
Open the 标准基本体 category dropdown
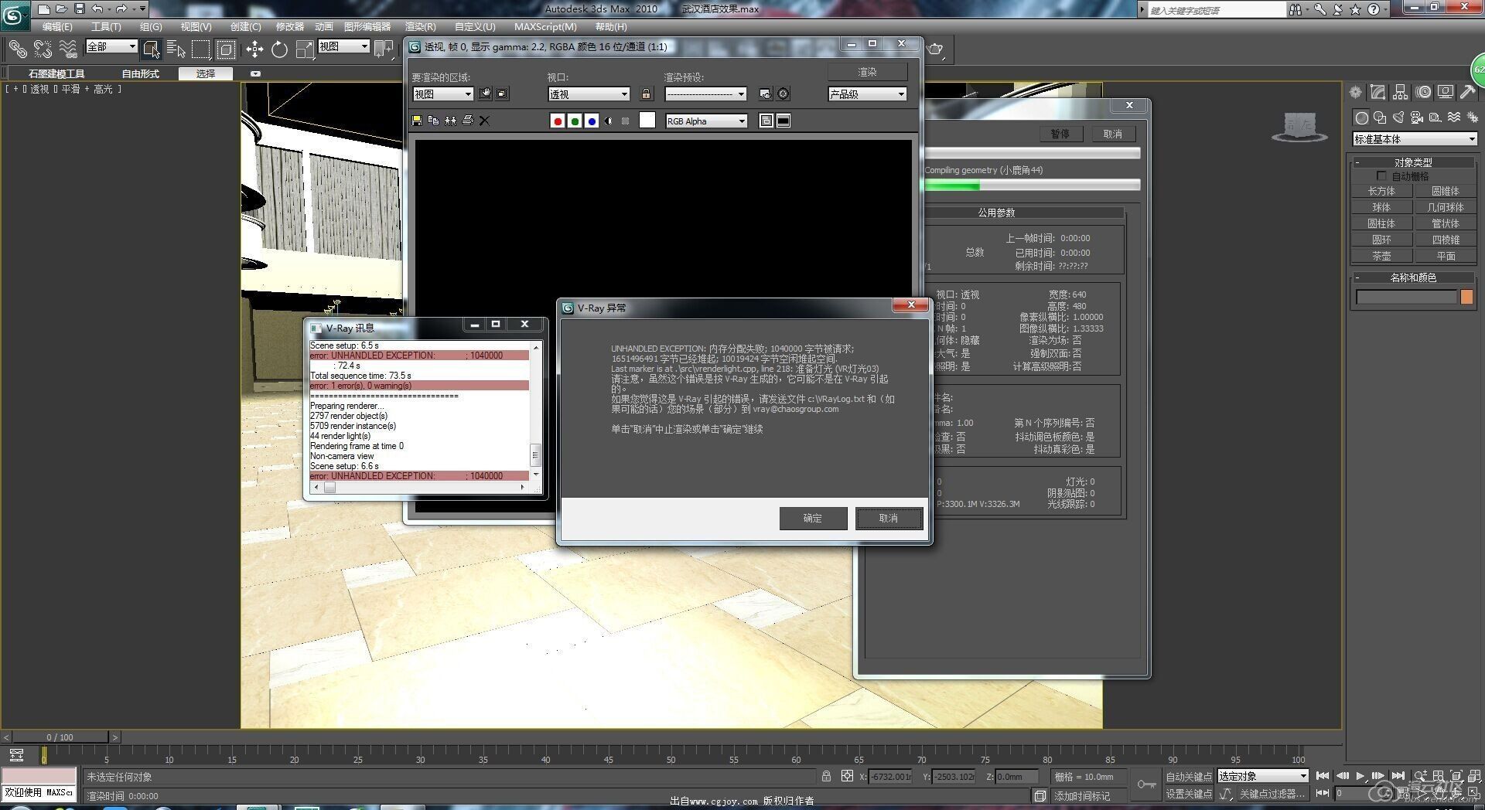click(x=1415, y=139)
